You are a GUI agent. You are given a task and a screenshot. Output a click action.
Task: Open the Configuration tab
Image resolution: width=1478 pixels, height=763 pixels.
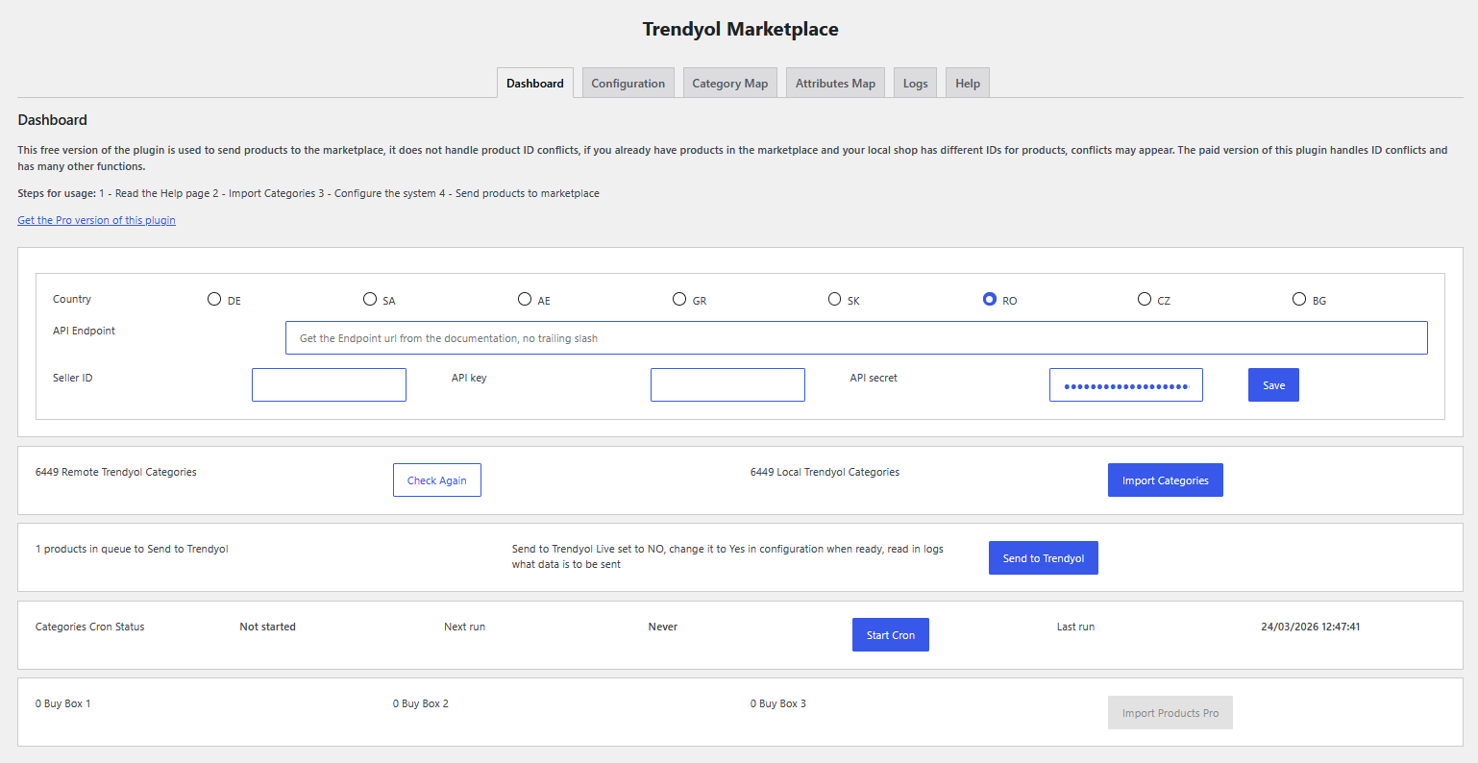(628, 84)
